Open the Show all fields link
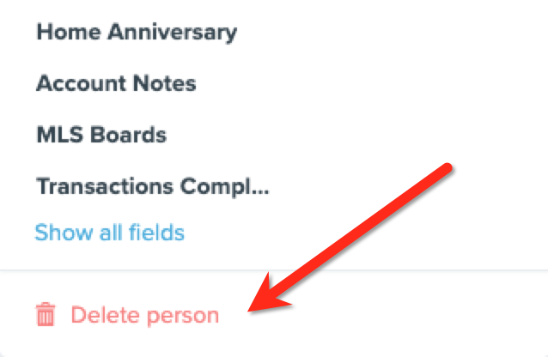Screen dimensions: 548x357 pyautogui.click(x=109, y=233)
